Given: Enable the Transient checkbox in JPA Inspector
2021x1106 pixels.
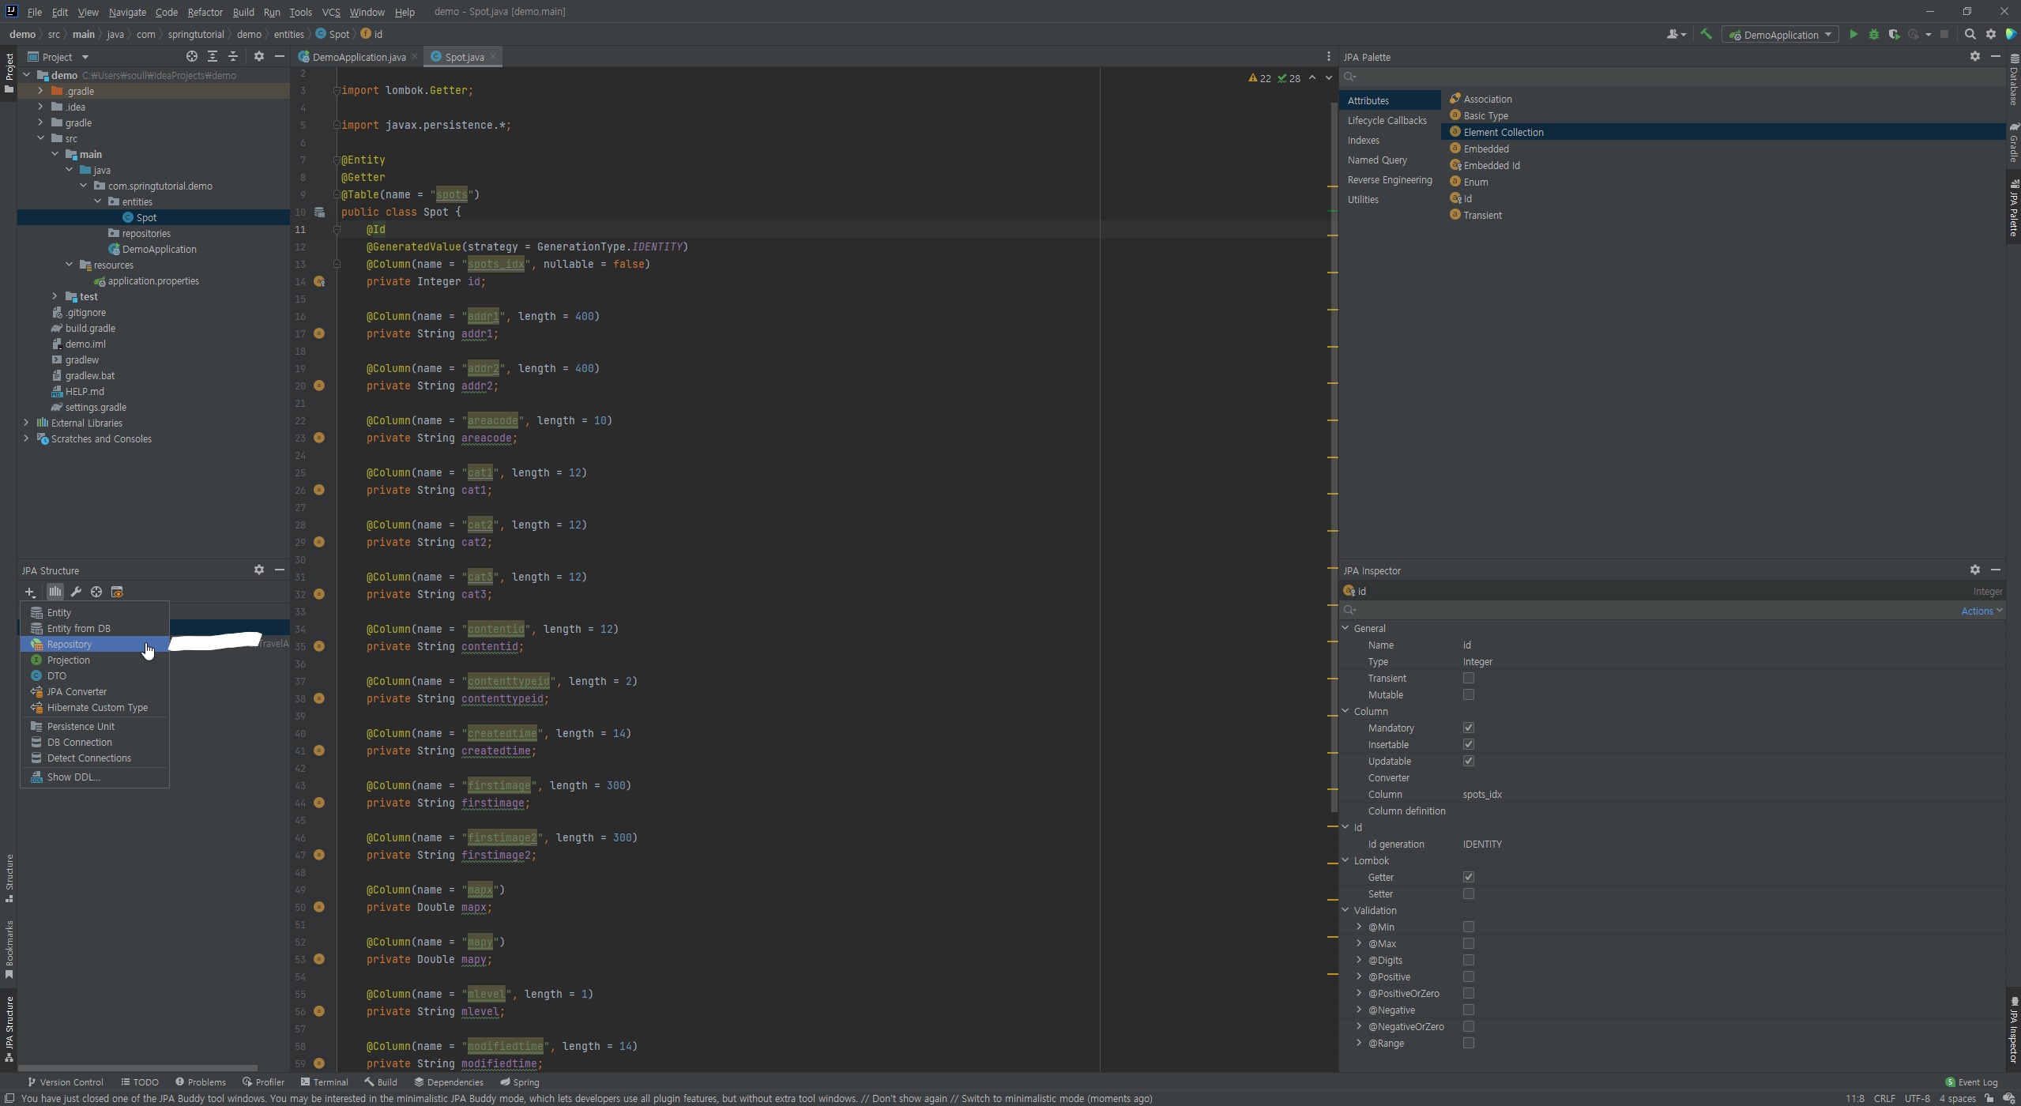Looking at the screenshot, I should [1468, 678].
